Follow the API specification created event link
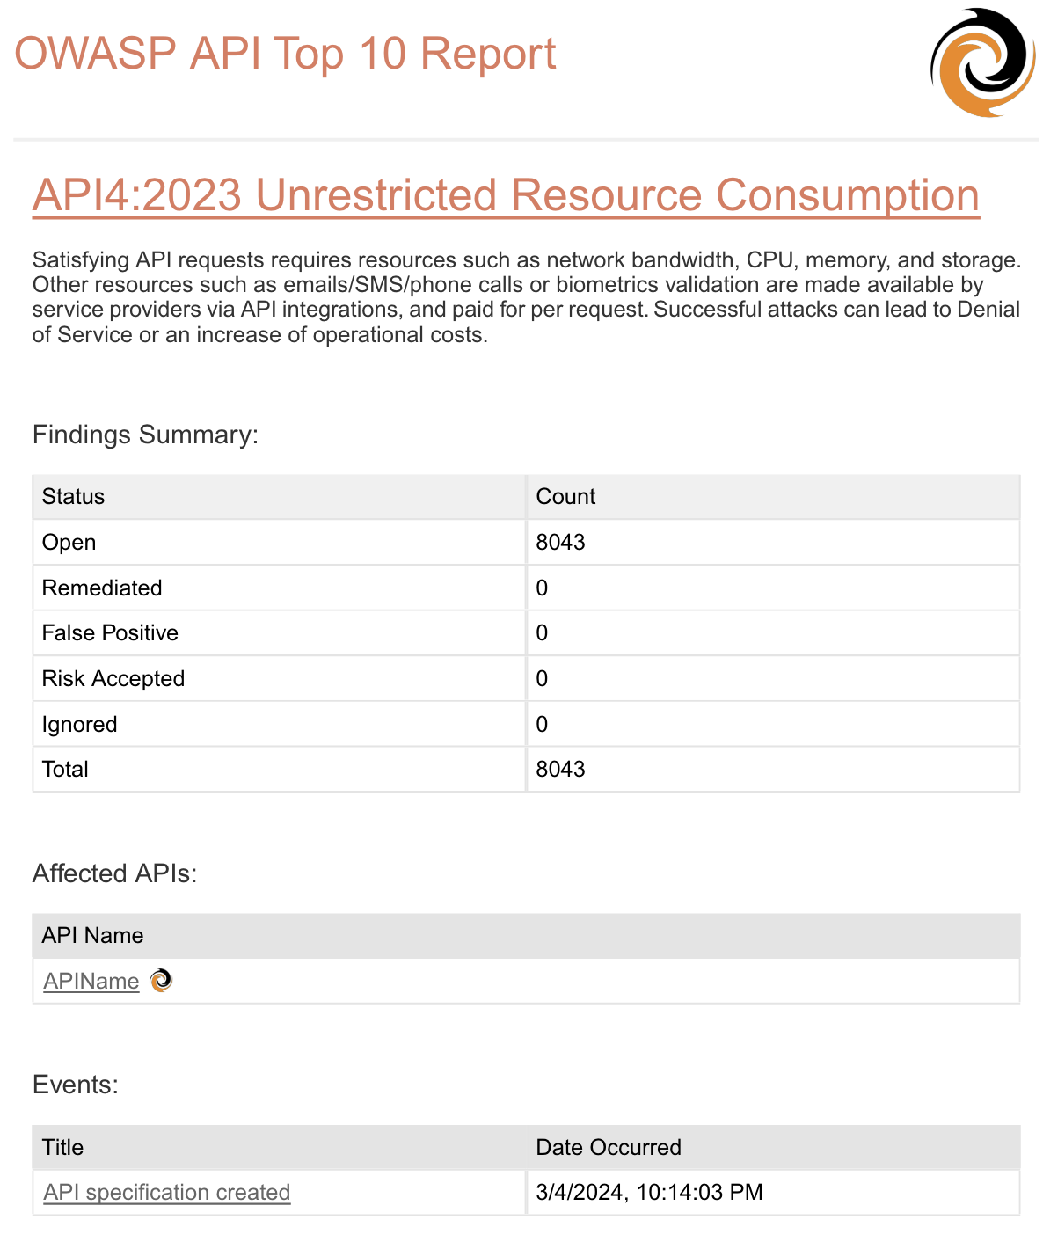1043x1242 pixels. point(167,1192)
